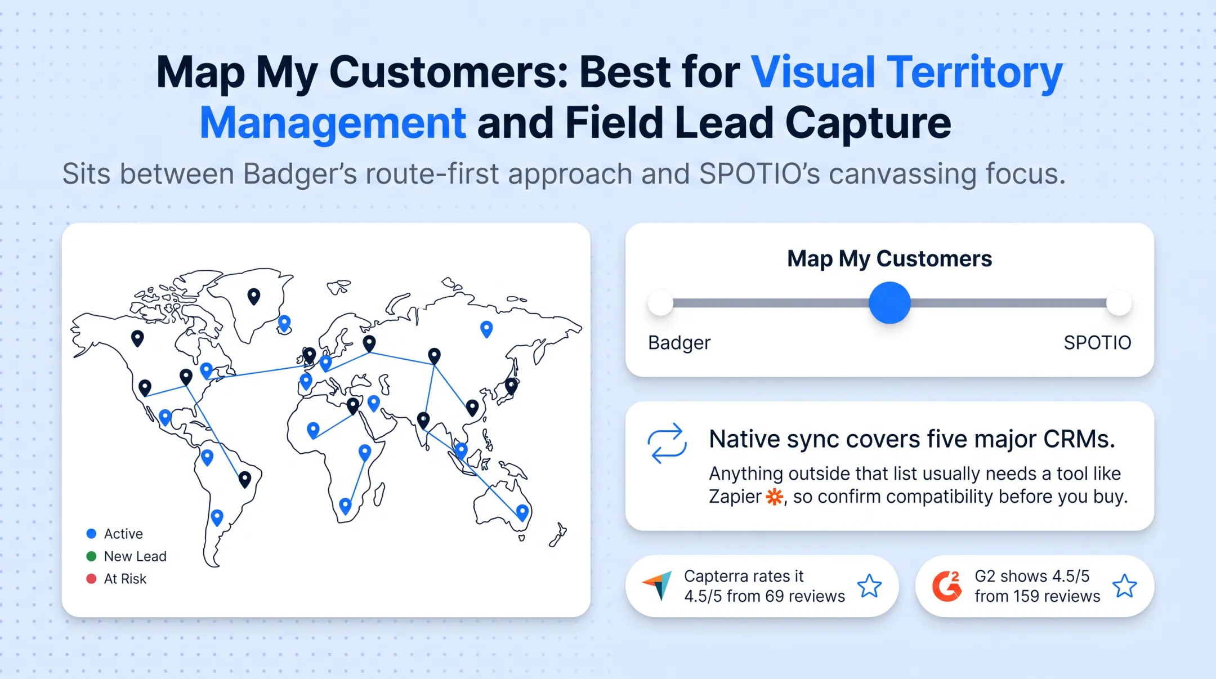Click the blue pin in Mexico
This screenshot has width=1216, height=679.
click(x=165, y=417)
